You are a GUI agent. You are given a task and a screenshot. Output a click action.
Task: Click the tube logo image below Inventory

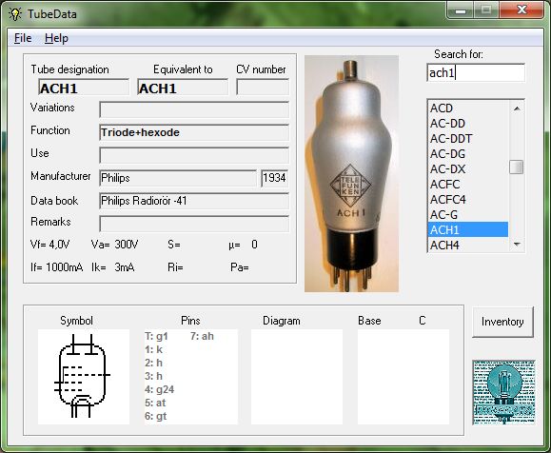[x=504, y=392]
